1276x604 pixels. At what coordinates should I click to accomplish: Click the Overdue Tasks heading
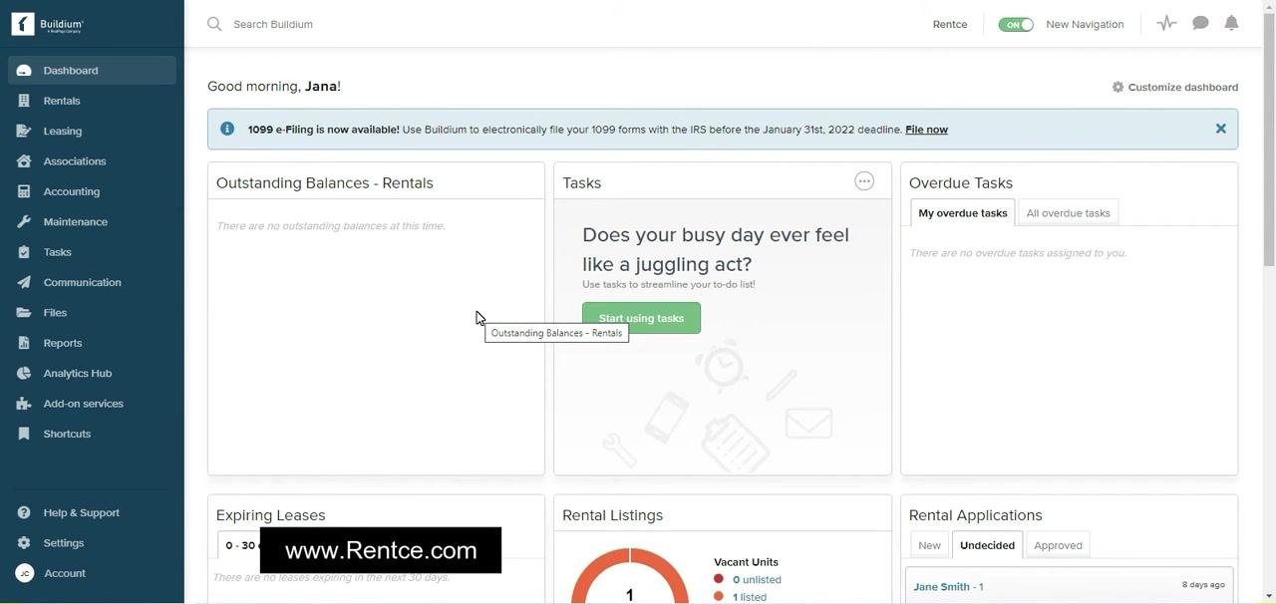tap(961, 182)
